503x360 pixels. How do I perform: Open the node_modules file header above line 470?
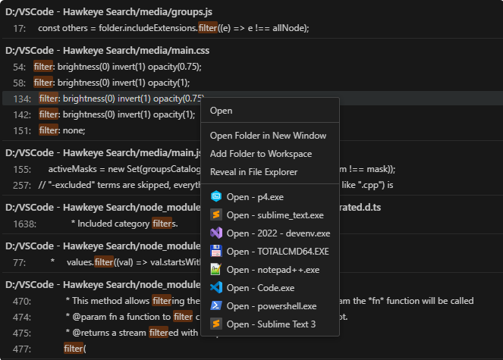pyautogui.click(x=103, y=285)
